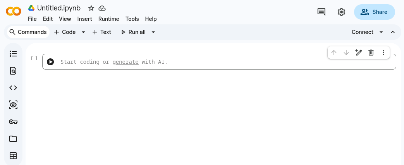
Task: Click the AI edit pencil icon
Action: tap(358, 53)
